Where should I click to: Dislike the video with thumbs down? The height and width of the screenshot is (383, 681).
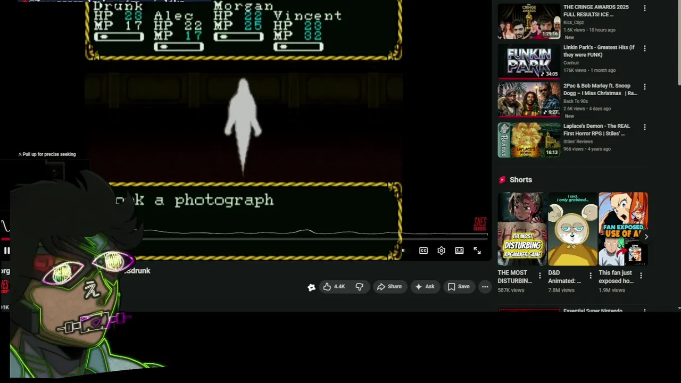coord(359,287)
